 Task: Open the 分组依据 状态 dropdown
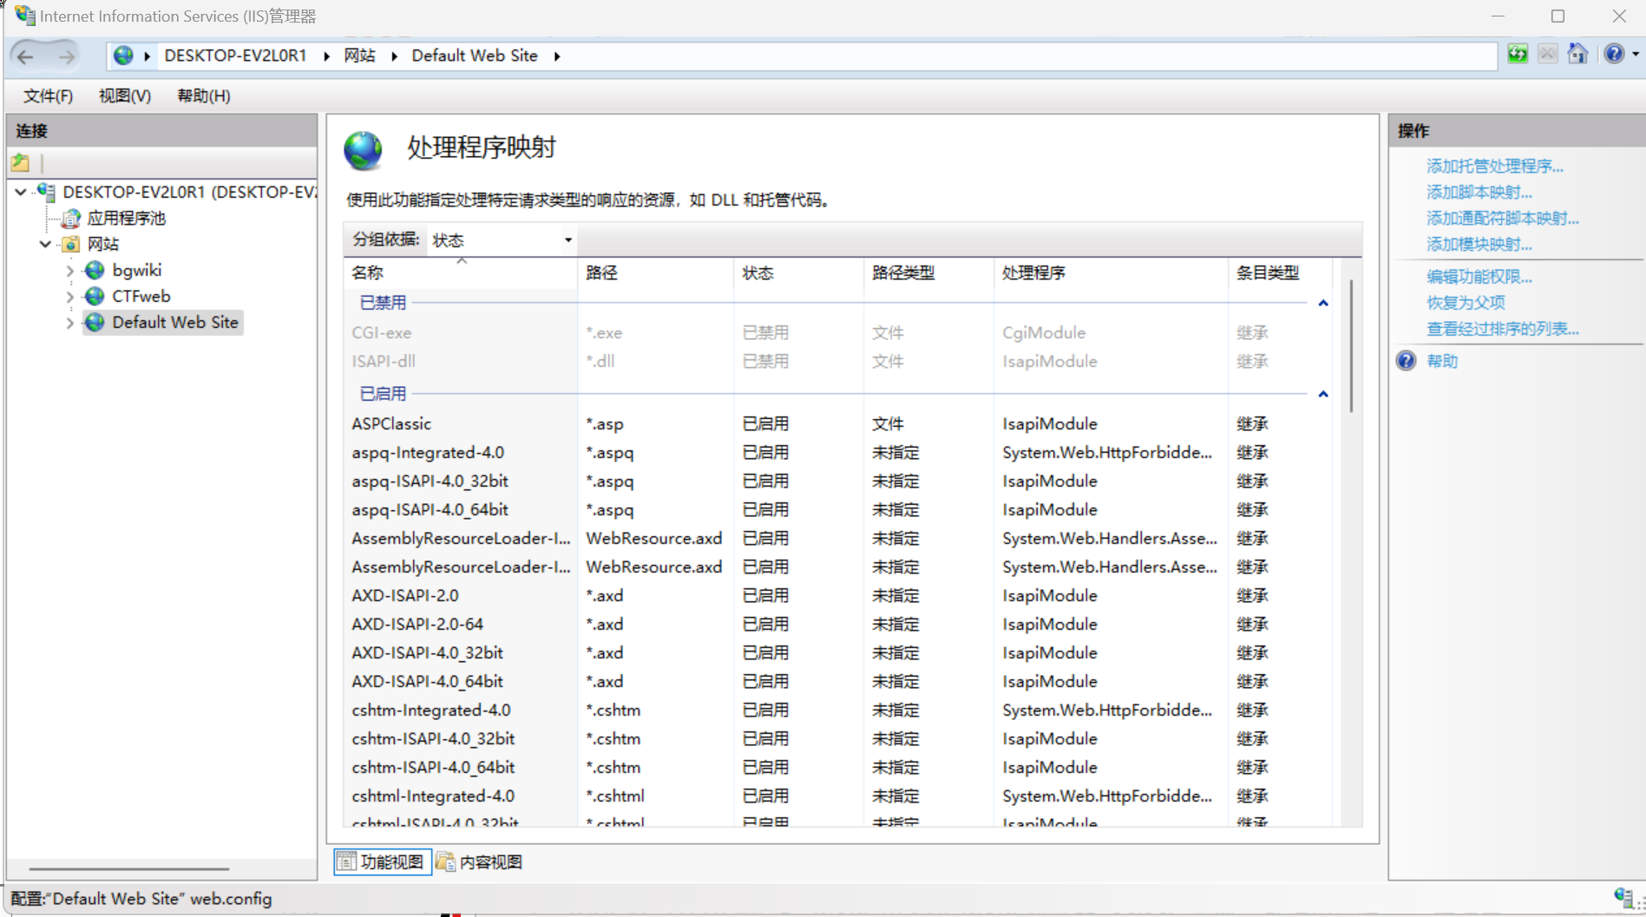[x=502, y=240]
